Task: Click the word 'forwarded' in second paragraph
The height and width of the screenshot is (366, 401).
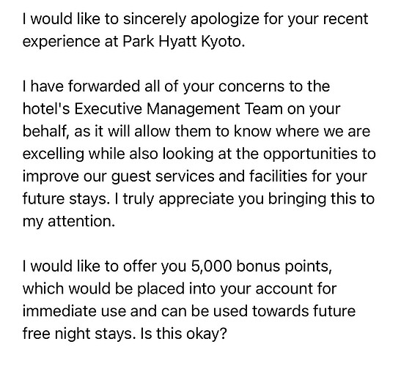Action: click(104, 86)
